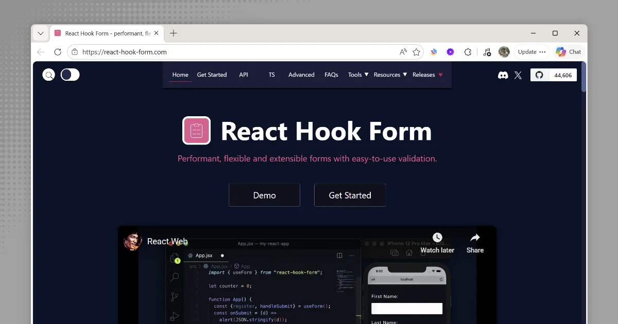The width and height of the screenshot is (618, 324).
Task: Click the Demo button
Action: coord(264,195)
